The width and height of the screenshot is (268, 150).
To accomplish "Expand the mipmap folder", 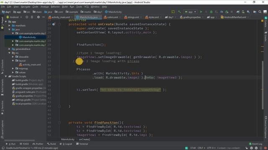I will coord(13,68).
